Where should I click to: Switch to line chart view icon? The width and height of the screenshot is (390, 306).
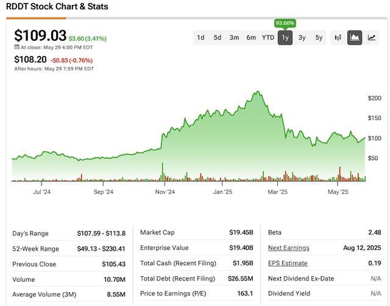tap(371, 38)
